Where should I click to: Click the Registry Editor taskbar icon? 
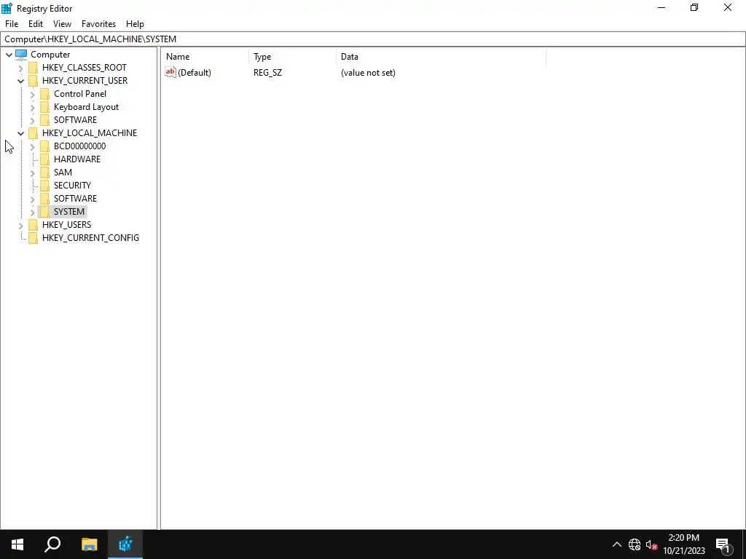pyautogui.click(x=125, y=544)
